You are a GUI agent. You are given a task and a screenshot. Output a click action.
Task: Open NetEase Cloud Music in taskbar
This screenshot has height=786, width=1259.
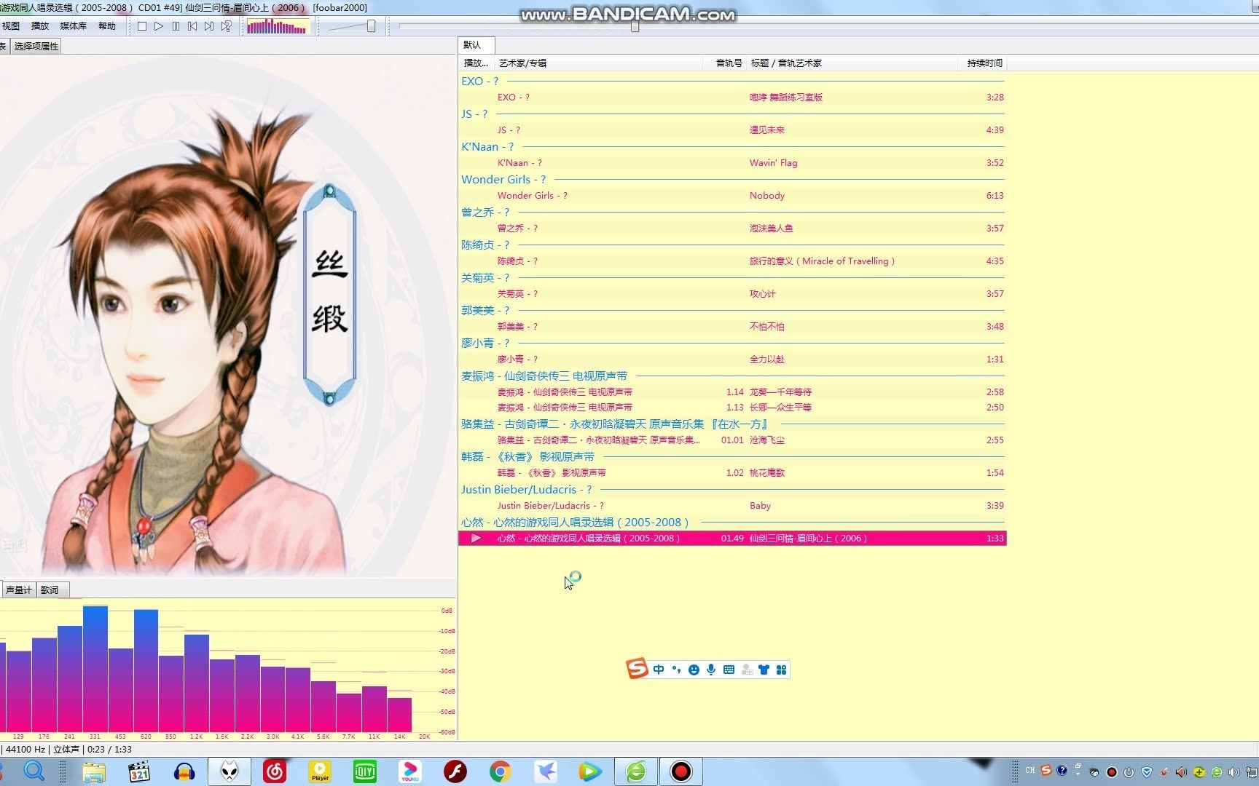click(275, 771)
